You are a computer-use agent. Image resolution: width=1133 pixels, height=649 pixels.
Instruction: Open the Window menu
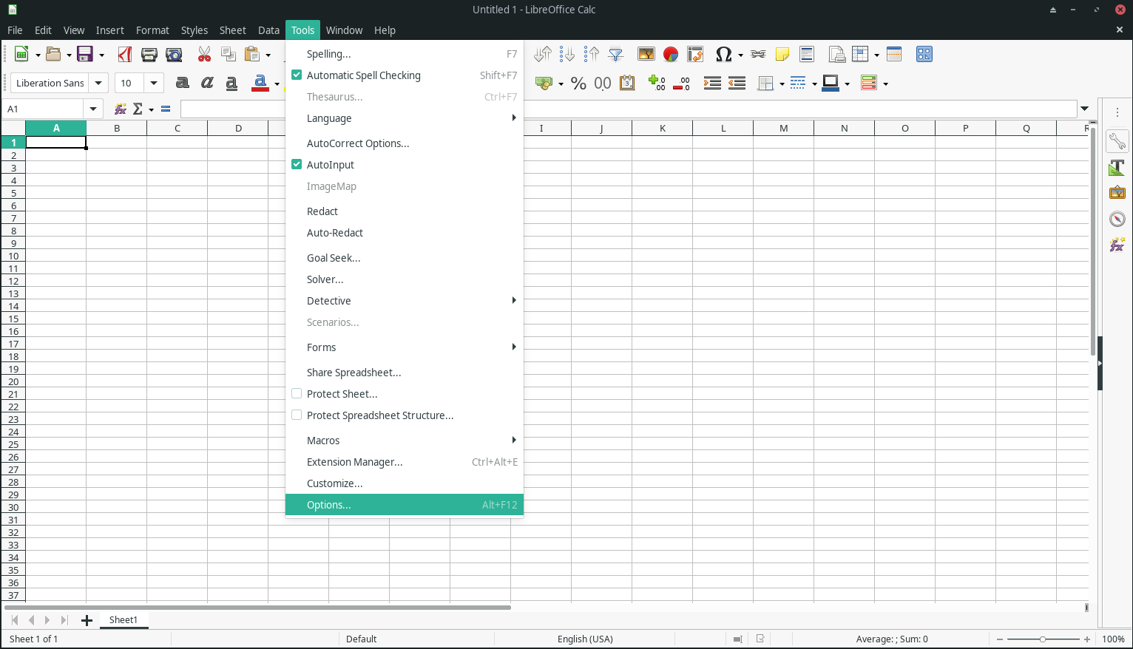tap(344, 30)
